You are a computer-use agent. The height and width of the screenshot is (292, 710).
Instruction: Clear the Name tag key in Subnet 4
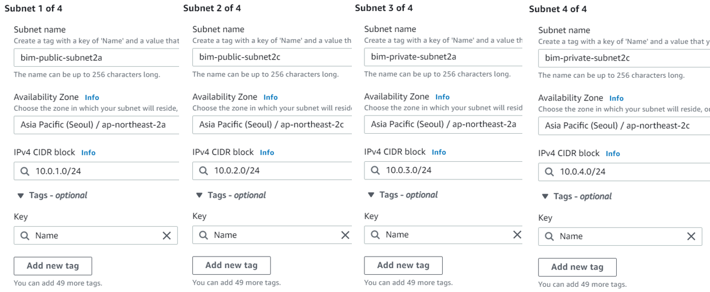pyautogui.click(x=691, y=236)
